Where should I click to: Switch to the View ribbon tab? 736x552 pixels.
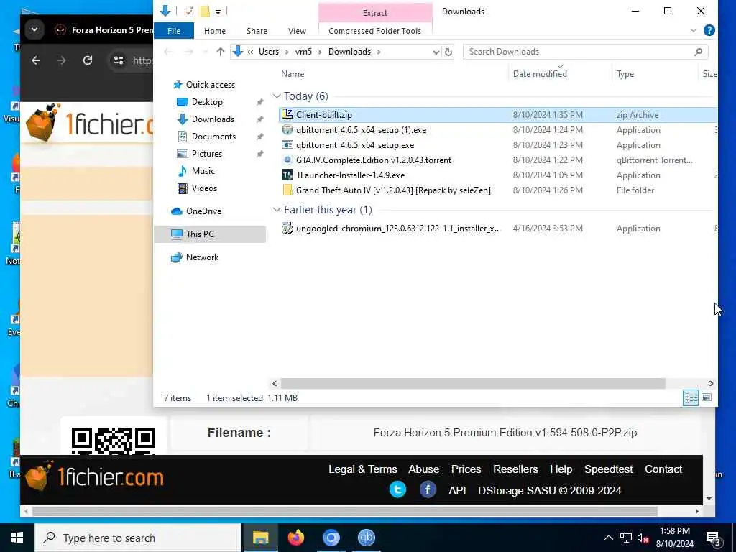(297, 31)
